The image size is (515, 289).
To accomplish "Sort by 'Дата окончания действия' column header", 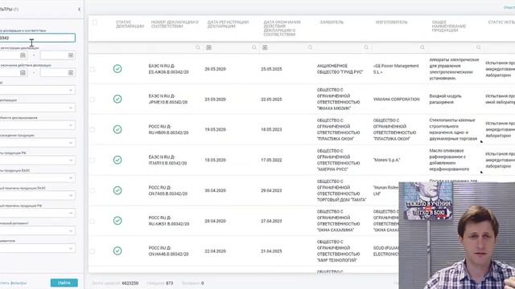I will click(282, 28).
